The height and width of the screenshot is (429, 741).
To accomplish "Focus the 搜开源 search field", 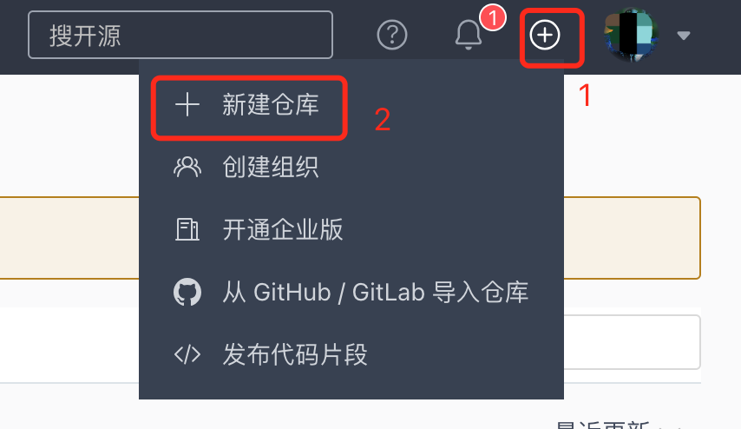I will click(x=180, y=35).
